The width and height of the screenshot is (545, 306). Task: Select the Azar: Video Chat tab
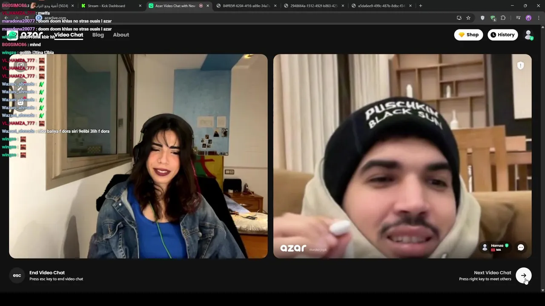[179, 6]
